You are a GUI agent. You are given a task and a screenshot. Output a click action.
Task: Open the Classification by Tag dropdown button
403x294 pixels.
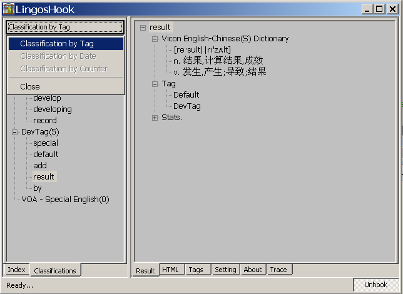[65, 27]
